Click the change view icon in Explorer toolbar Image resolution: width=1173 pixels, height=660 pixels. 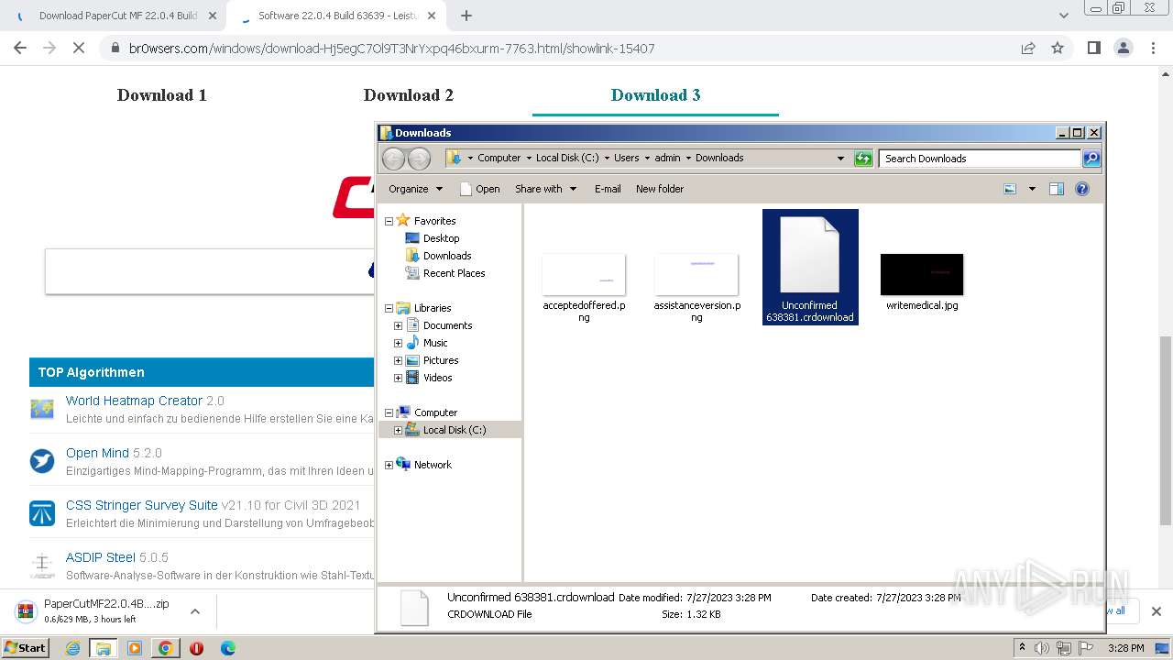[1010, 189]
